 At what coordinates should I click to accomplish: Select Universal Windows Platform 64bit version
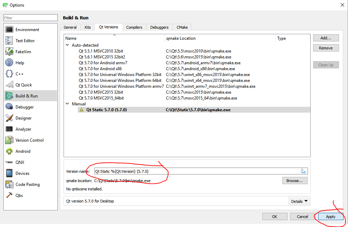120,80
